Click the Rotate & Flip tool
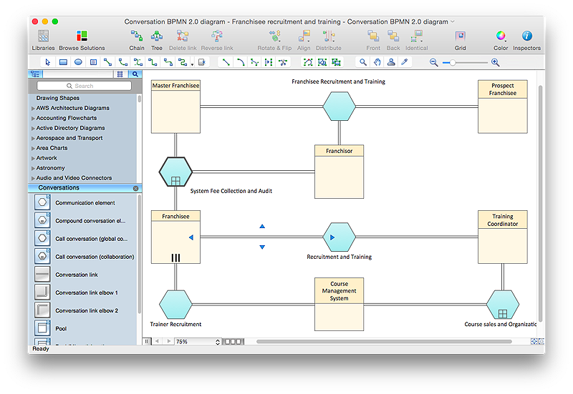This screenshot has height=394, width=573. [274, 40]
